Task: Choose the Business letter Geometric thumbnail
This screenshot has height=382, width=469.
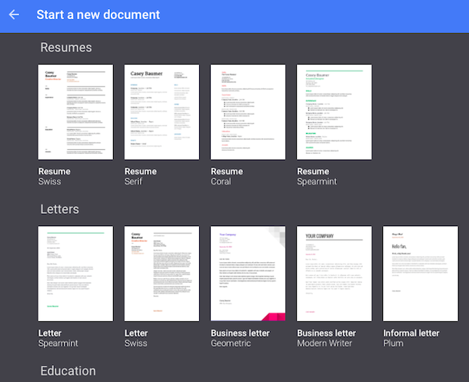Action: pos(248,273)
